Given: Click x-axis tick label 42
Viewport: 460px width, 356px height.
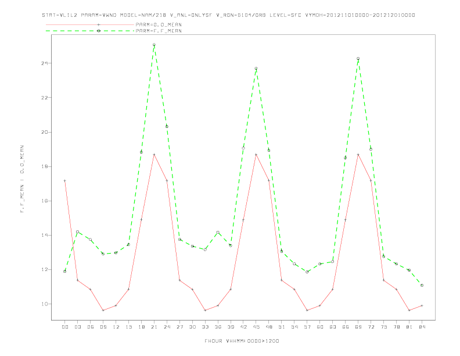Looking at the screenshot, I should (x=243, y=327).
